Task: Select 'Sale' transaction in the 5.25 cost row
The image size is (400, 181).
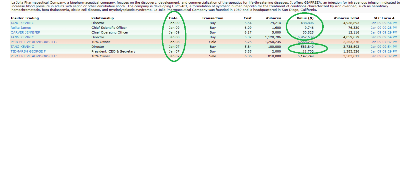Action: click(x=212, y=42)
